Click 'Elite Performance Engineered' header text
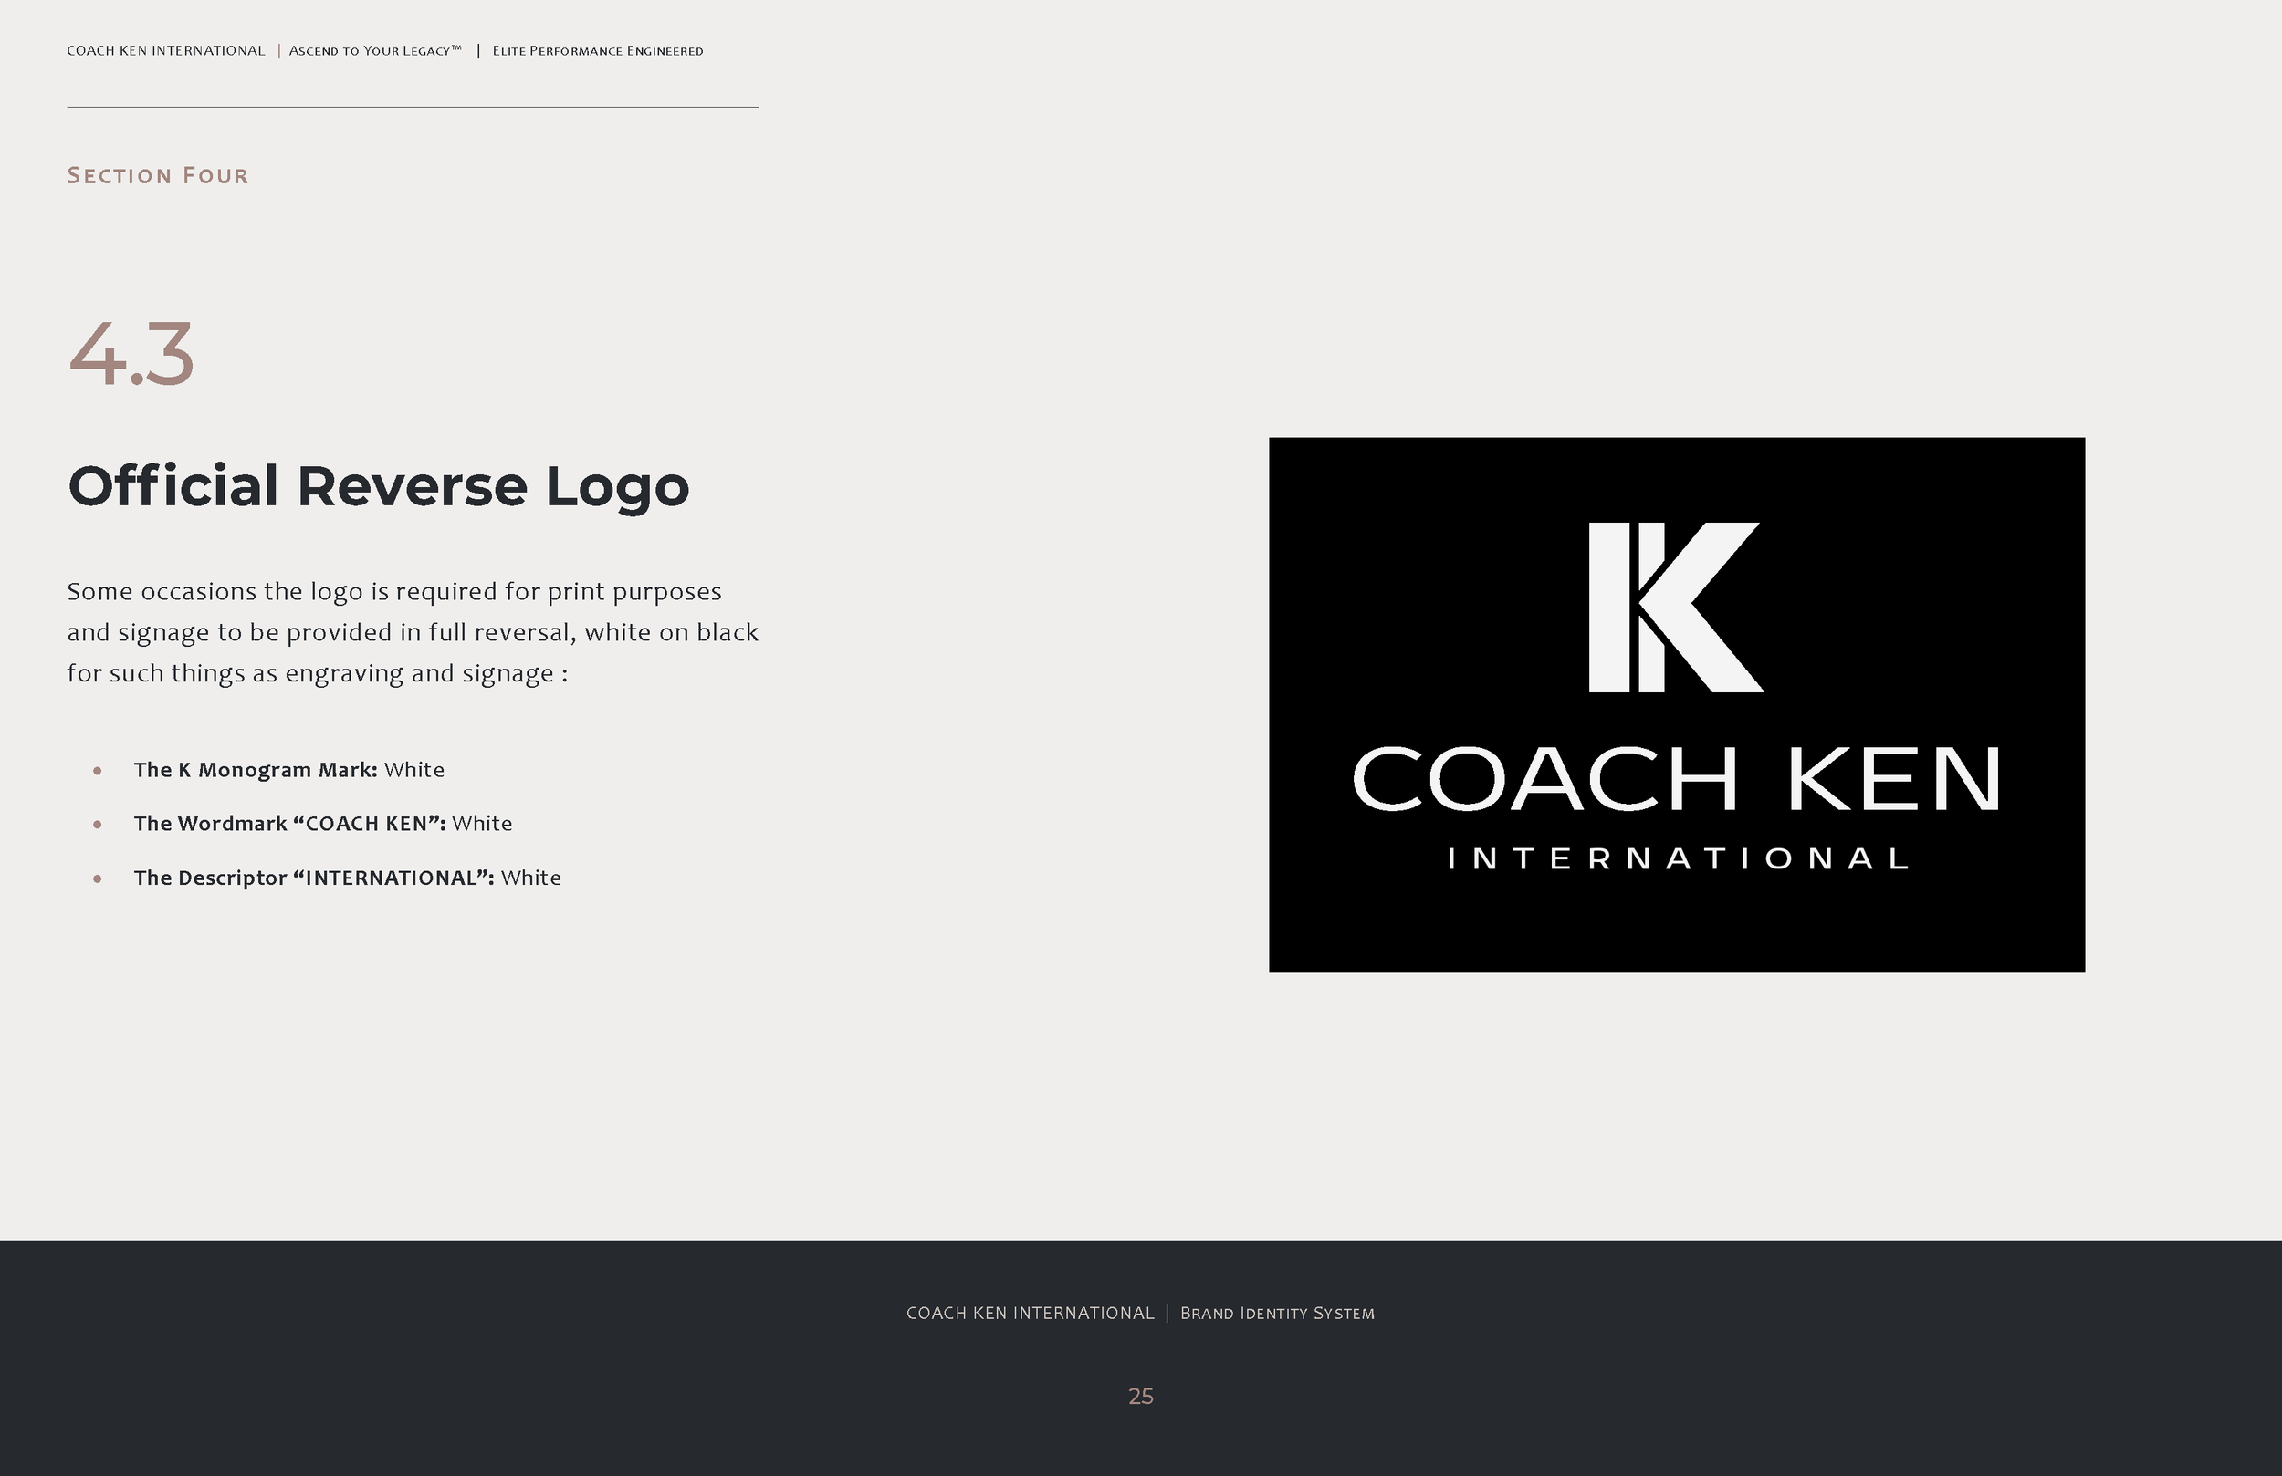 [597, 51]
